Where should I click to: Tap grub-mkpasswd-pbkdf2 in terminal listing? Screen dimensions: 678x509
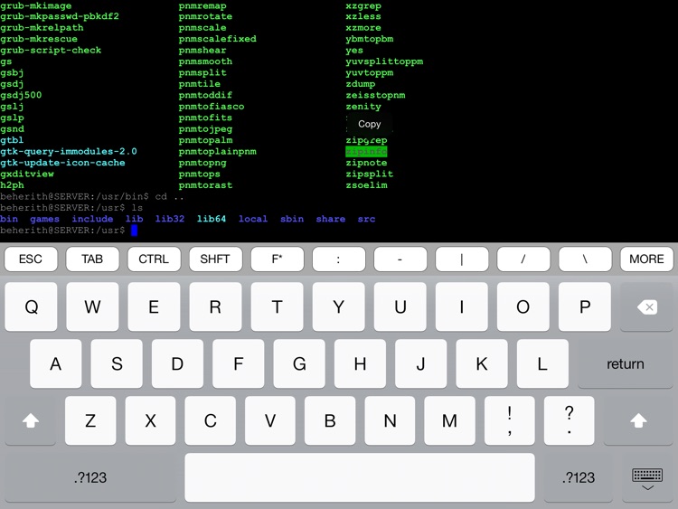(60, 16)
